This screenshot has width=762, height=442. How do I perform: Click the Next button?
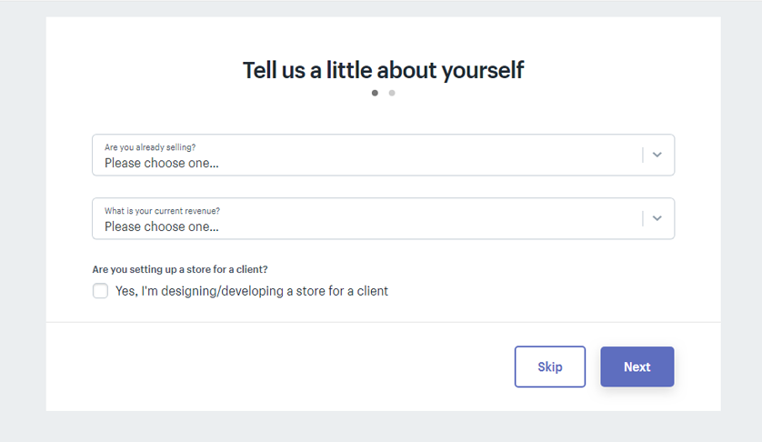637,367
